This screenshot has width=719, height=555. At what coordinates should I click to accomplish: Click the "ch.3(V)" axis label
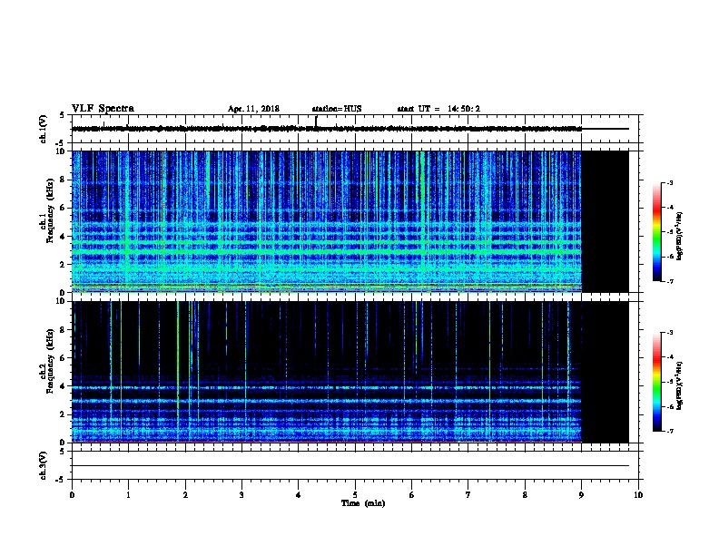pyautogui.click(x=43, y=465)
